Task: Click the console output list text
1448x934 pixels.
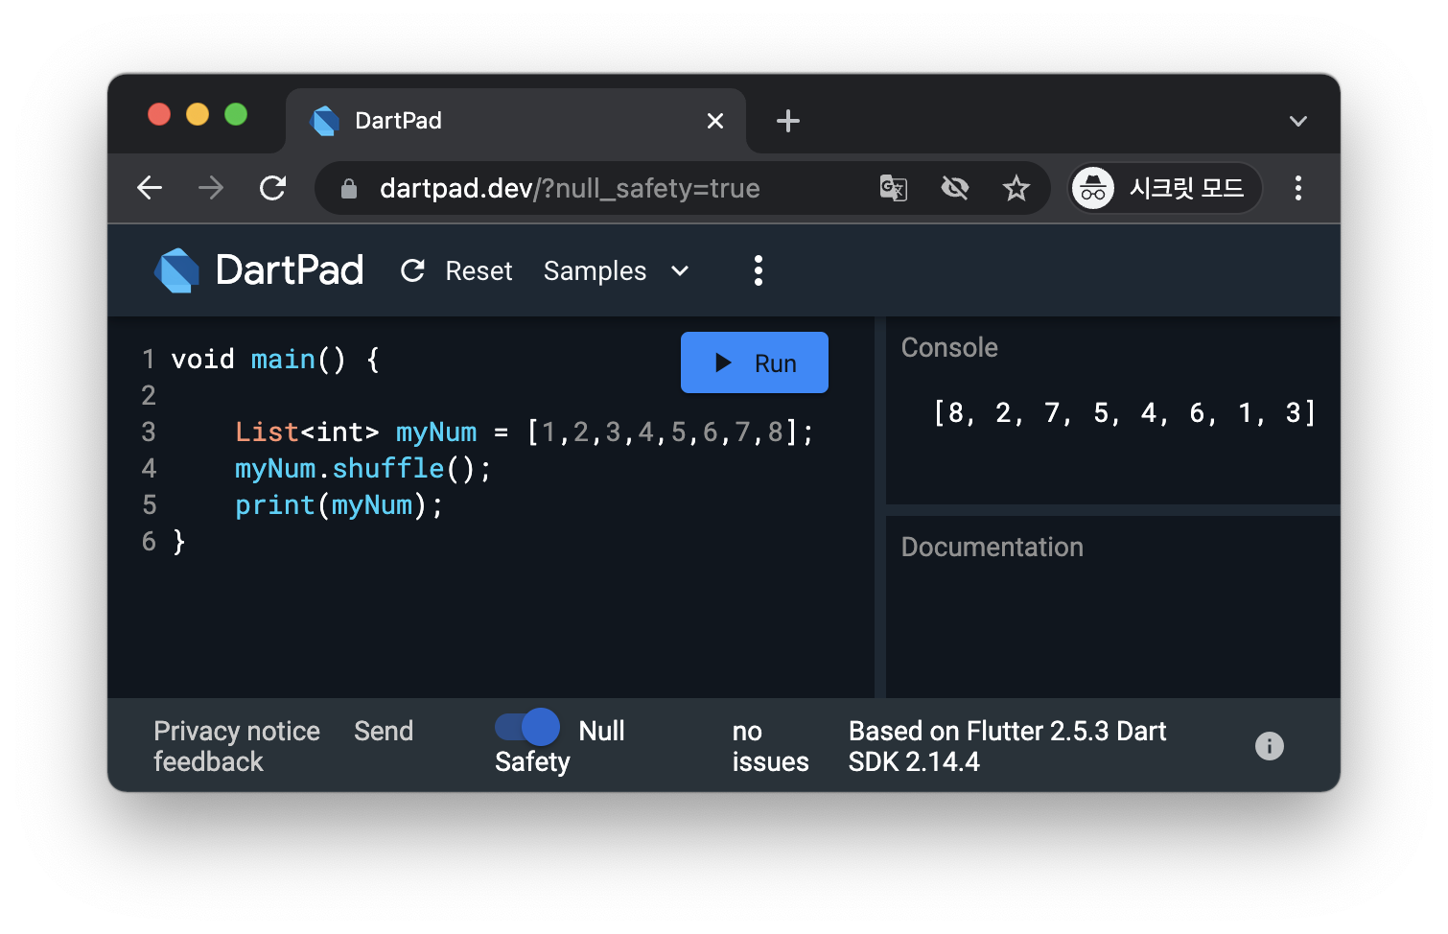Action: (x=1124, y=413)
